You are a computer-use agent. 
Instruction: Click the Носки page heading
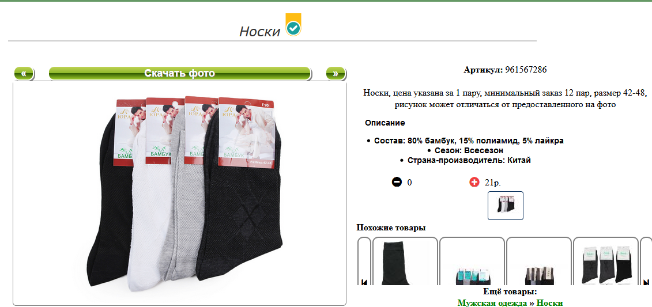click(260, 31)
